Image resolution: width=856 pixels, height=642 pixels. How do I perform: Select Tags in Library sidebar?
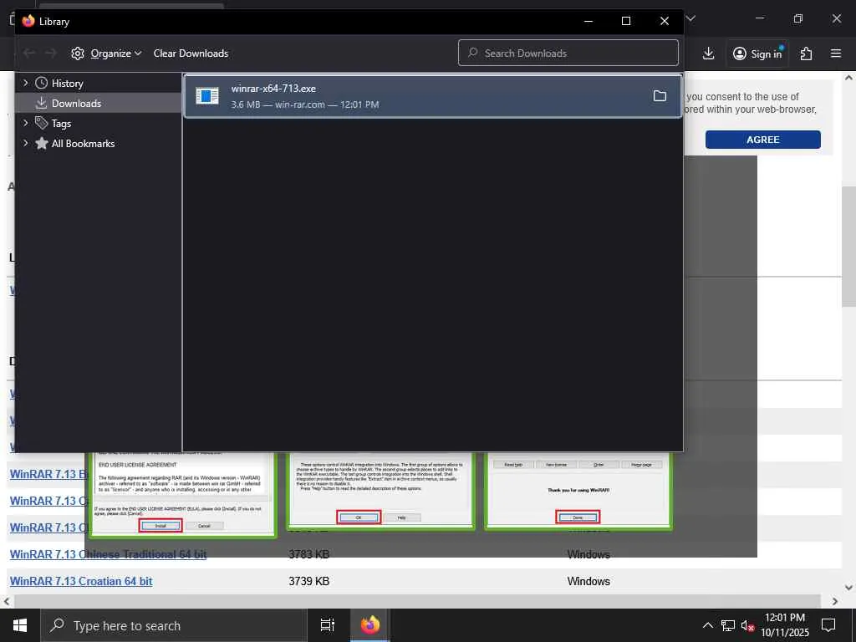[61, 124]
